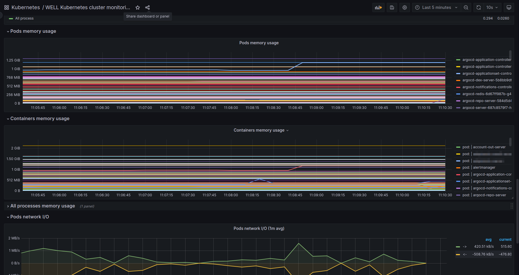519x275 pixels.
Task: Click the Add panel icon
Action: pos(378,7)
